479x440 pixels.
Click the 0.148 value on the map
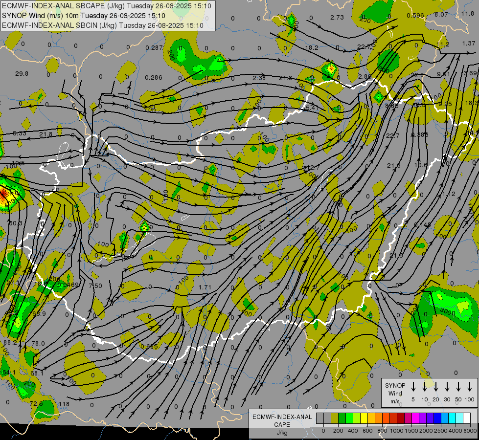(x=422, y=224)
